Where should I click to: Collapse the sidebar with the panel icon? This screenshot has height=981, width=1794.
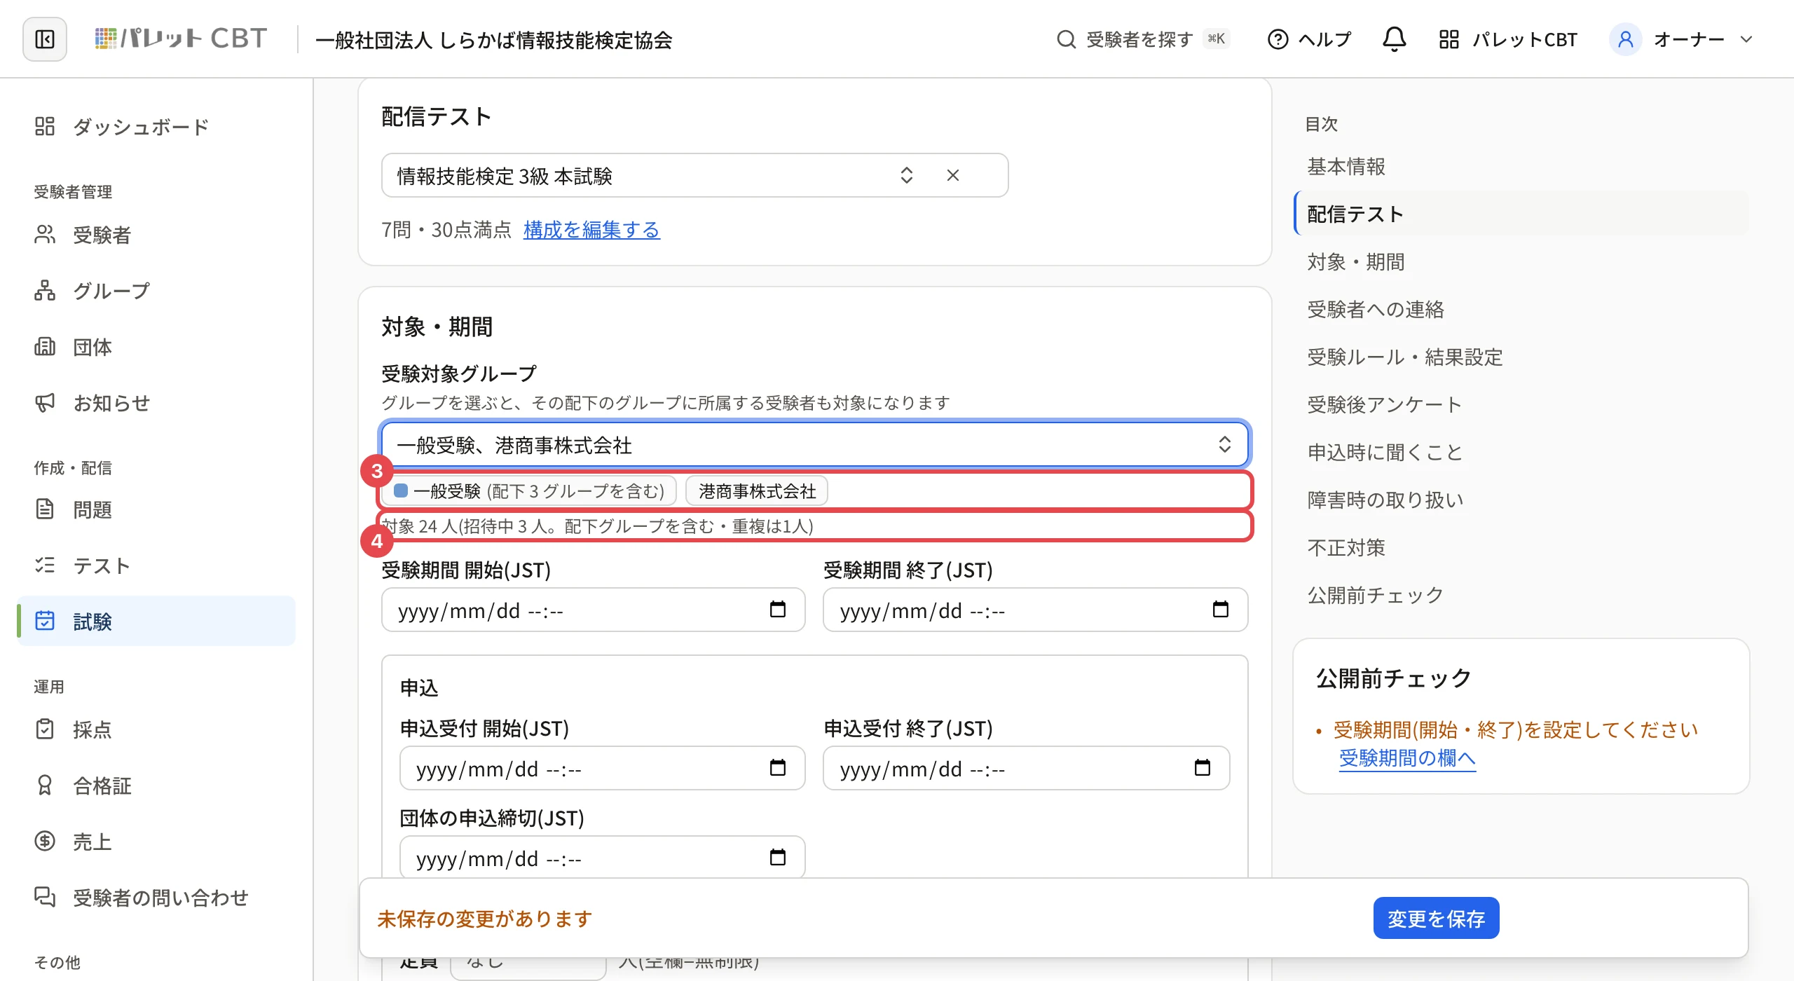click(x=45, y=39)
